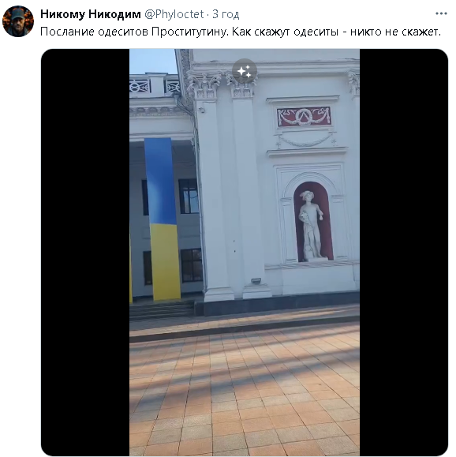Click the blue and yellow flag banner

[163, 219]
